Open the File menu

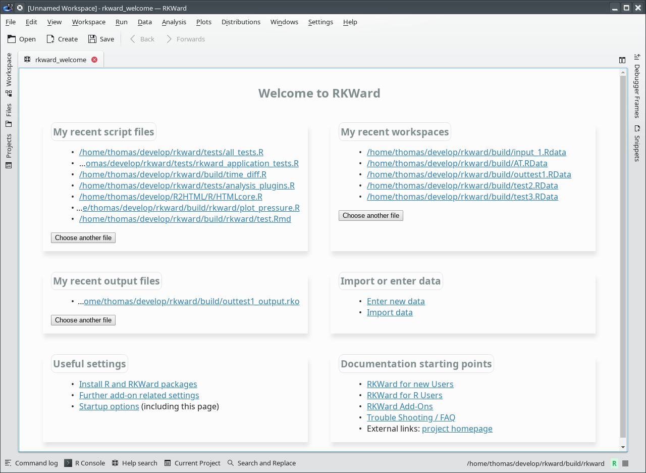[11, 22]
